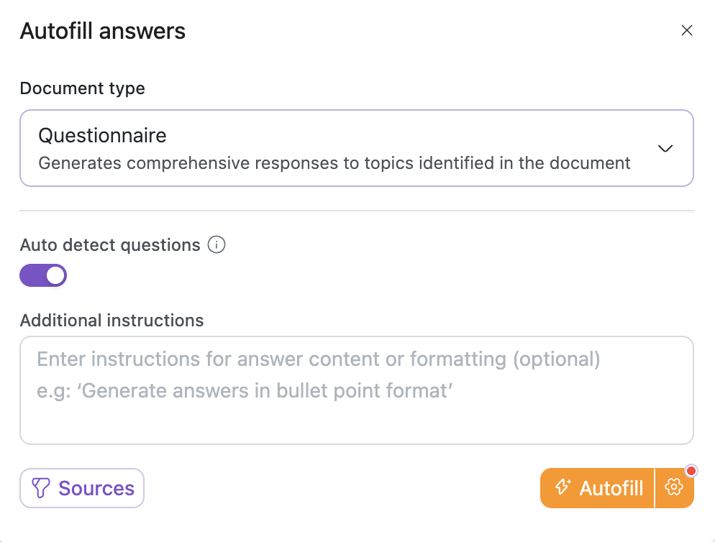The width and height of the screenshot is (715, 542).
Task: Click the Autofill answers dialog title
Action: pos(102,31)
